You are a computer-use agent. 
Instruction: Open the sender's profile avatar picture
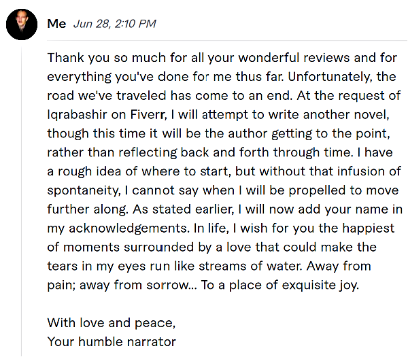point(22,24)
